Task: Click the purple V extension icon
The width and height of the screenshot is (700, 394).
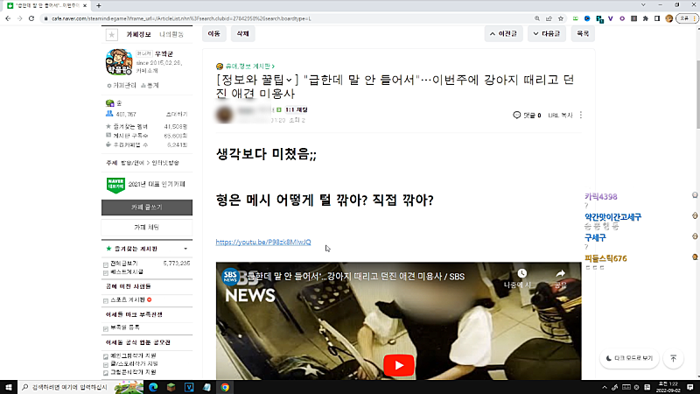Action: [x=611, y=18]
